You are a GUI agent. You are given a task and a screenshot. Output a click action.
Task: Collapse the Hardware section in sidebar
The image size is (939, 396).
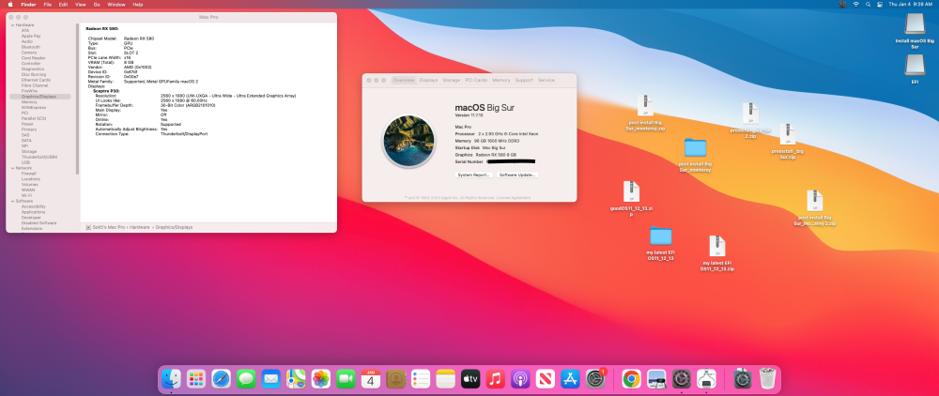point(12,25)
